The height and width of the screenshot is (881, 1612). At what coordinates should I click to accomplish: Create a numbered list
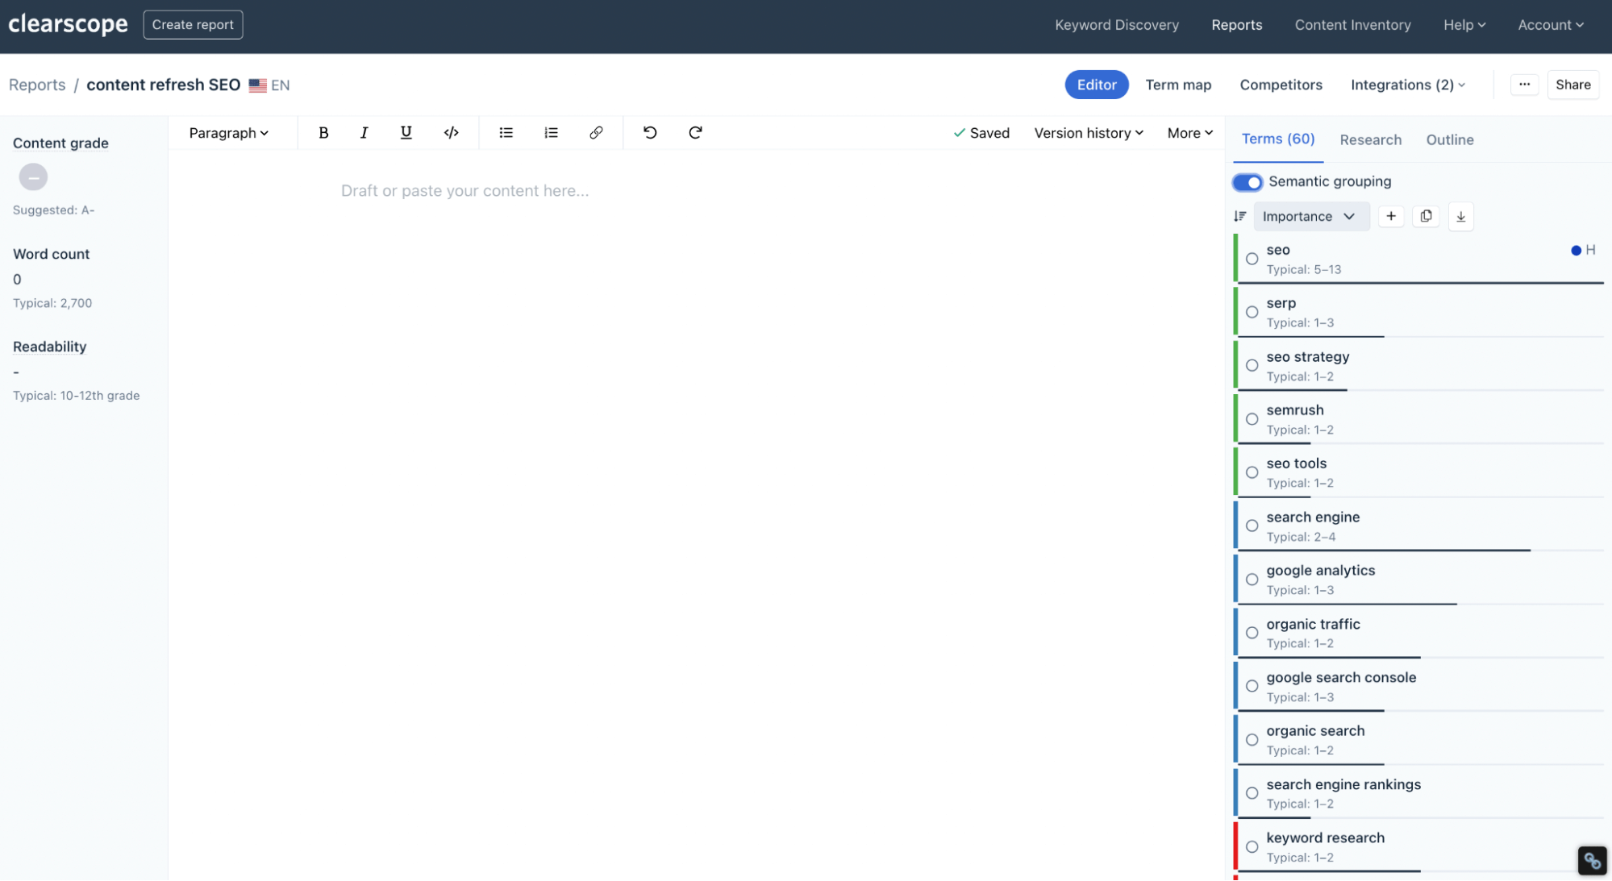pos(551,133)
